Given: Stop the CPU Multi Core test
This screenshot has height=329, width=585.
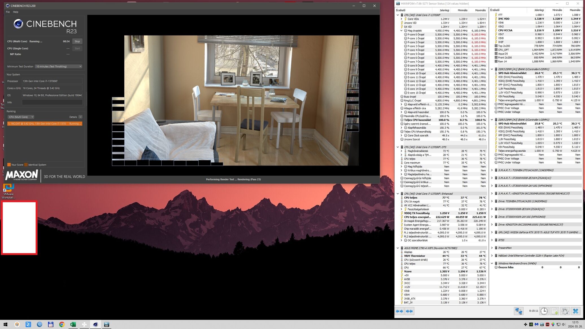Looking at the screenshot, I should click(x=77, y=41).
